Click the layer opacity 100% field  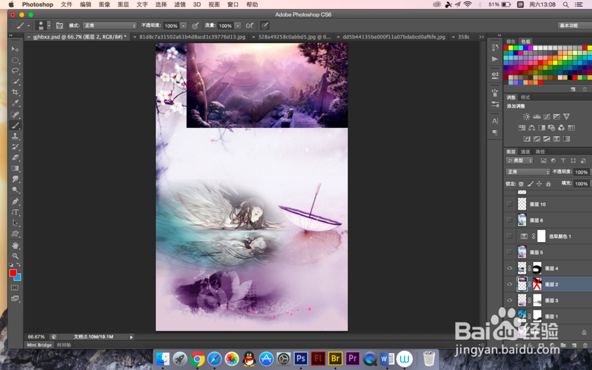pos(581,172)
